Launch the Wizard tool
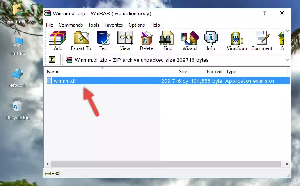 click(x=190, y=41)
